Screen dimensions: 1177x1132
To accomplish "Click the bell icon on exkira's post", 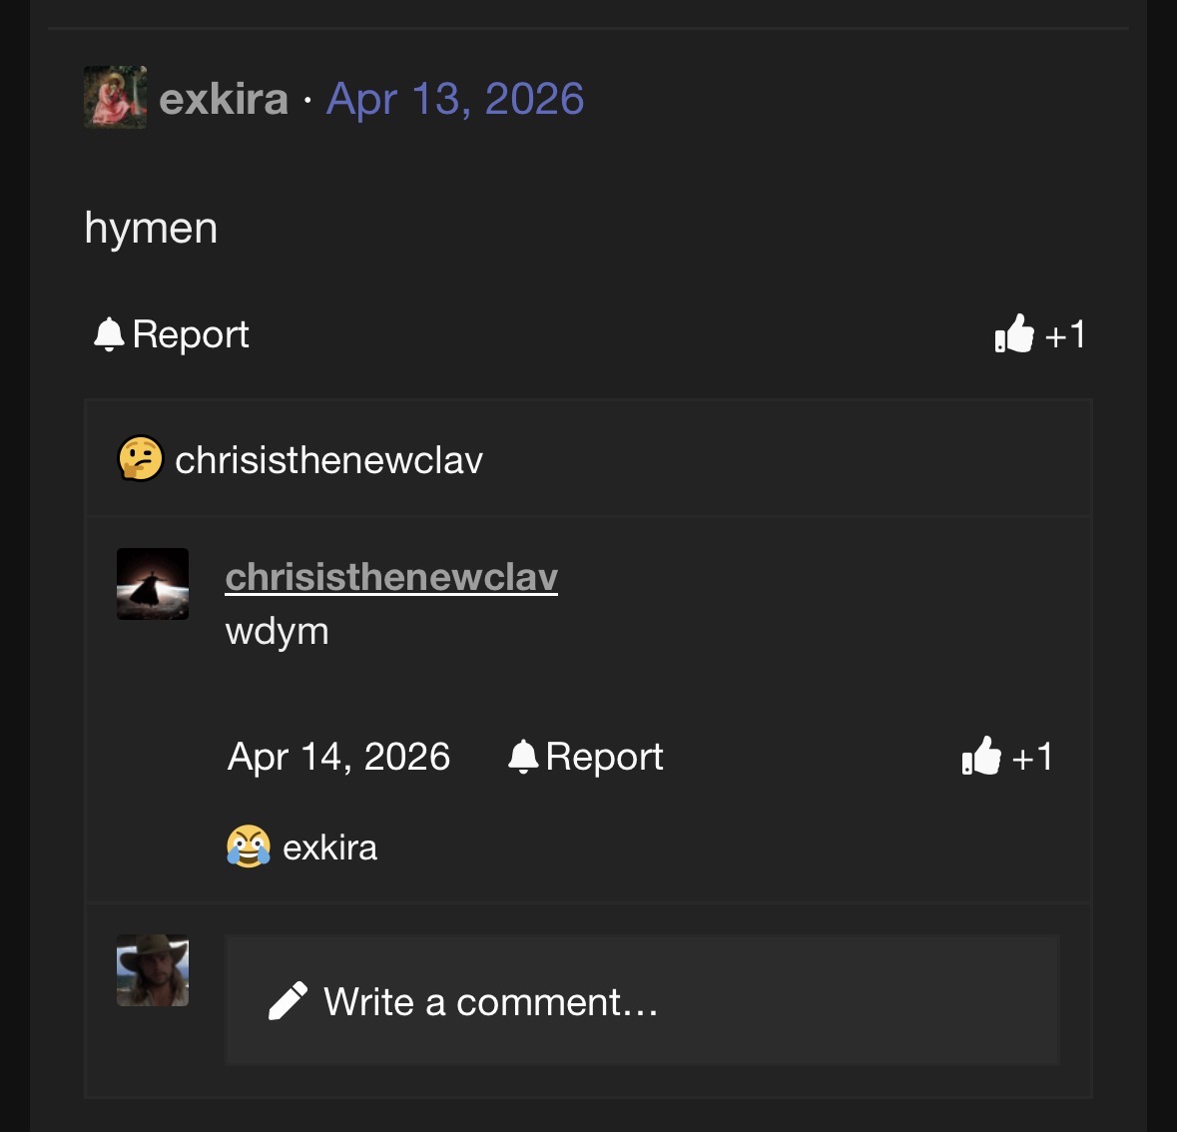I will point(108,334).
